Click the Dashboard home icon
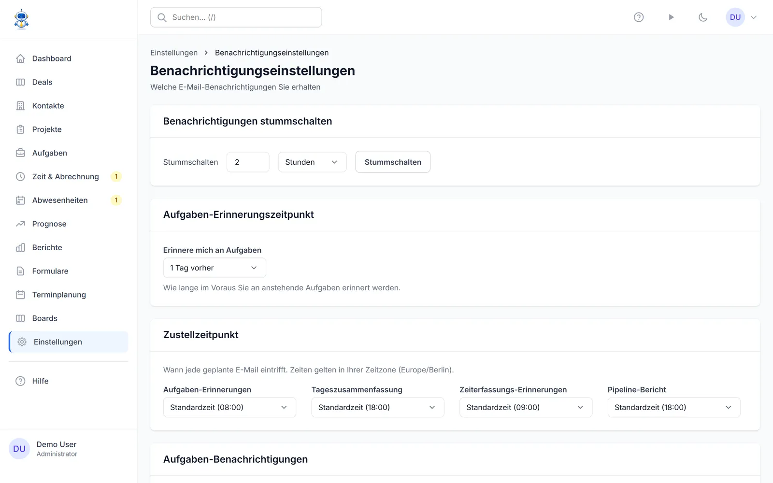Viewport: 773px width, 483px height. (20, 58)
